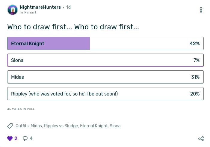The image size is (210, 147).
Task: Open the Eternal Knight tag in tags list
Action: coord(93,126)
